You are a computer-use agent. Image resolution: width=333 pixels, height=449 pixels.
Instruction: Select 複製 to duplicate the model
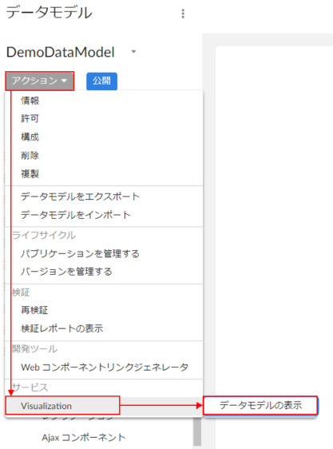tap(30, 174)
